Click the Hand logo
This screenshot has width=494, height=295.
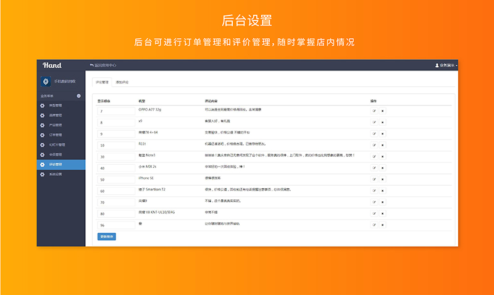(52, 65)
